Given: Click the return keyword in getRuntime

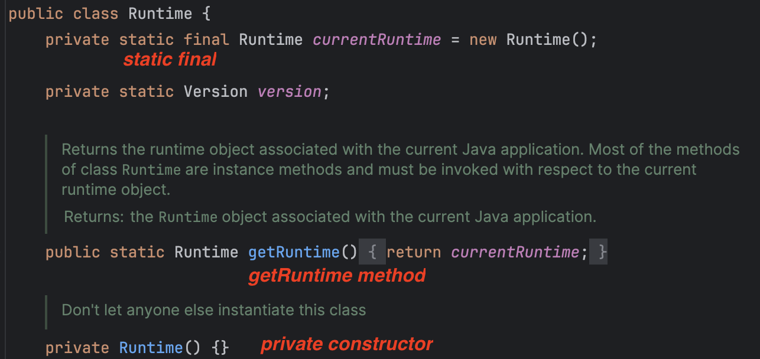Looking at the screenshot, I should [x=414, y=253].
